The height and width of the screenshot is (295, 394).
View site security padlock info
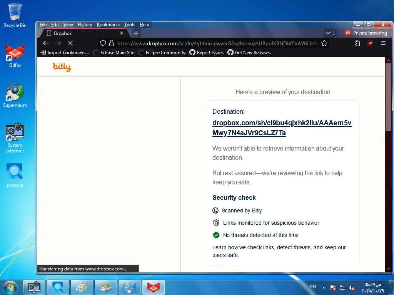[x=112, y=43]
